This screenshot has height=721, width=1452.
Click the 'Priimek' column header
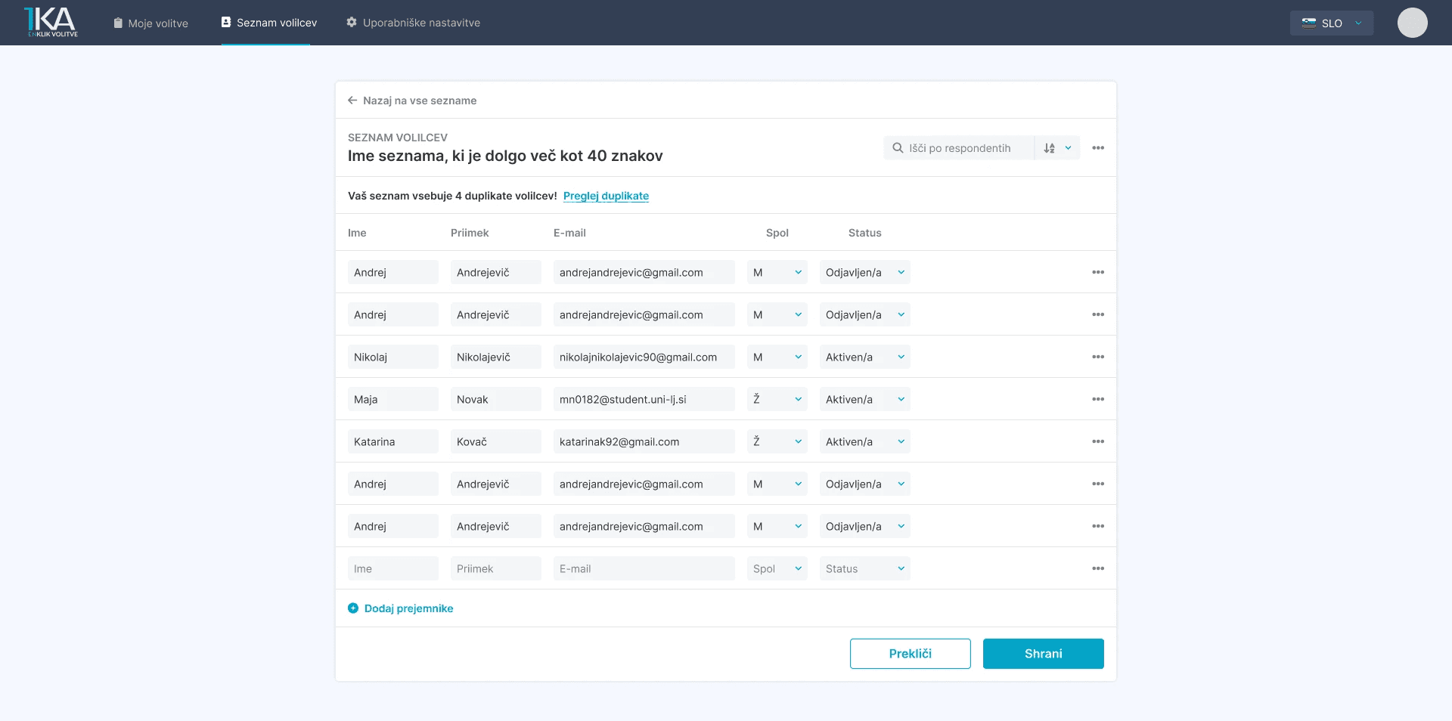pyautogui.click(x=470, y=233)
